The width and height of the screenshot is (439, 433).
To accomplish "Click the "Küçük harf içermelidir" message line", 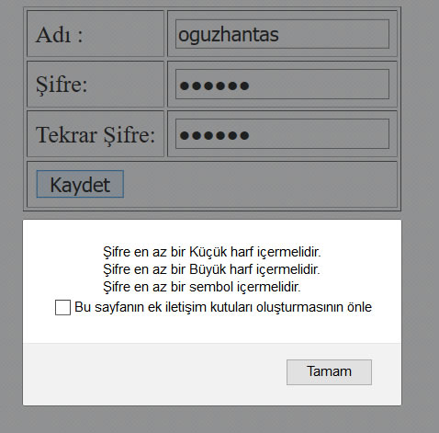I will pos(212,252).
